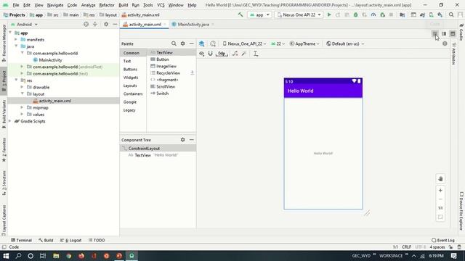Switch to Split view mode icon
Viewport: 465px width, 261px height.
pyautogui.click(x=444, y=34)
